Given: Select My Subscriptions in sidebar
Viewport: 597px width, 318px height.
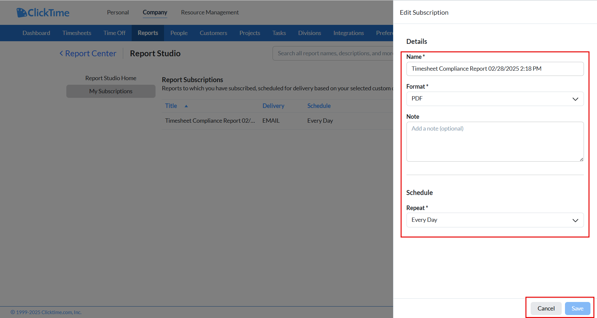Looking at the screenshot, I should coord(111,91).
